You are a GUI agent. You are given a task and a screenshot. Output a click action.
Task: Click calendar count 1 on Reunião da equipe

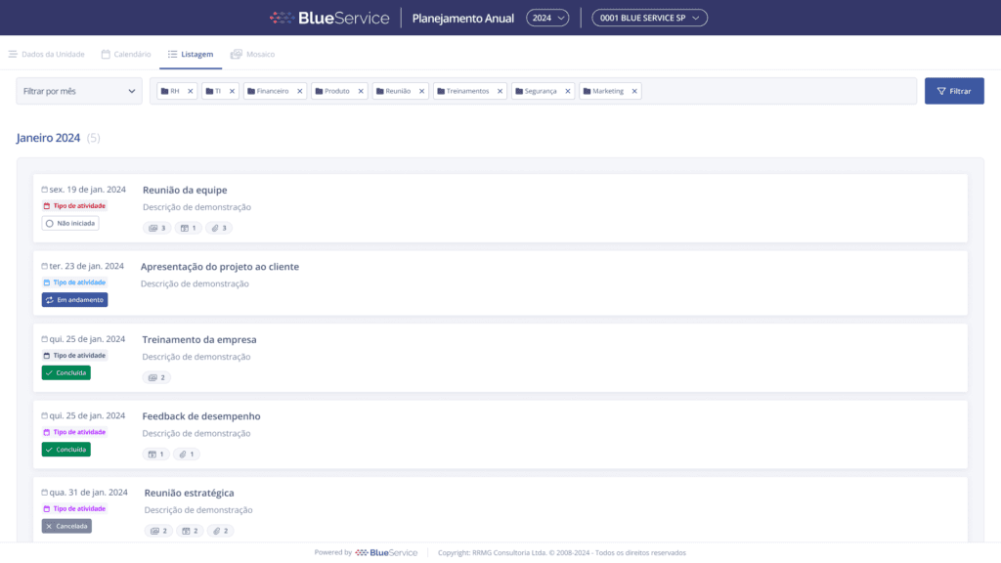pyautogui.click(x=189, y=228)
